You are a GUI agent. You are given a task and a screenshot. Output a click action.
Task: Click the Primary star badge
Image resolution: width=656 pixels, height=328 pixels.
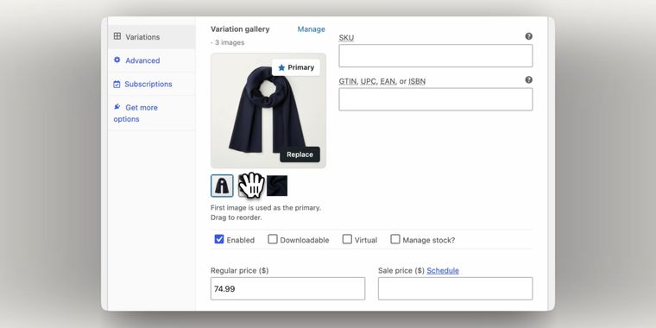click(296, 67)
